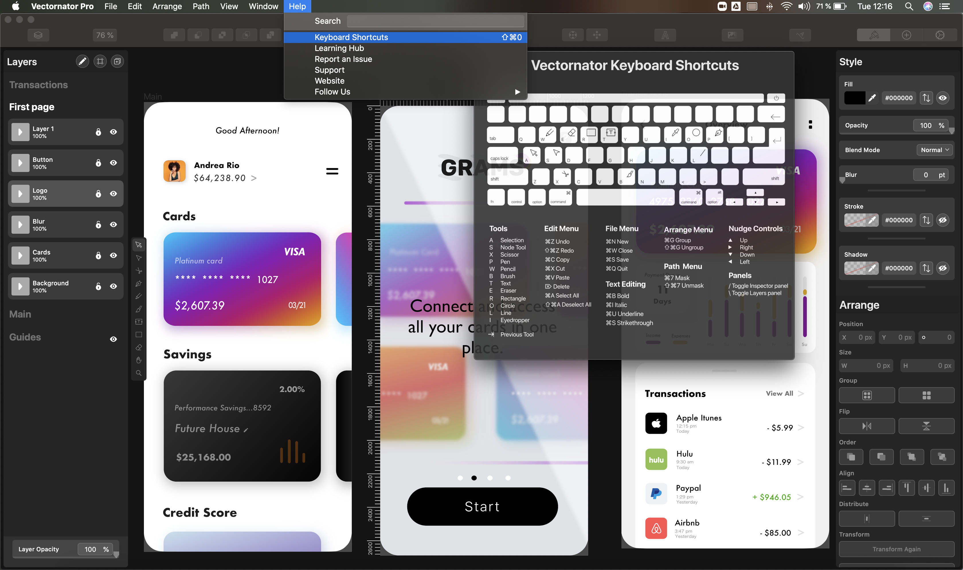The width and height of the screenshot is (963, 570).
Task: Select the Transactions artboard in Layers
Action: (x=38, y=84)
